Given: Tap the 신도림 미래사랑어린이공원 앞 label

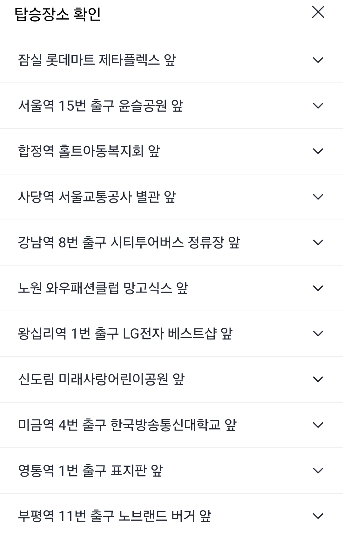Looking at the screenshot, I should [x=101, y=379].
